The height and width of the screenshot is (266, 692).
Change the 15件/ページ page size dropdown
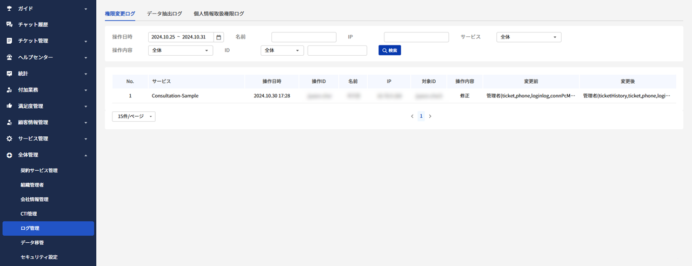click(133, 116)
